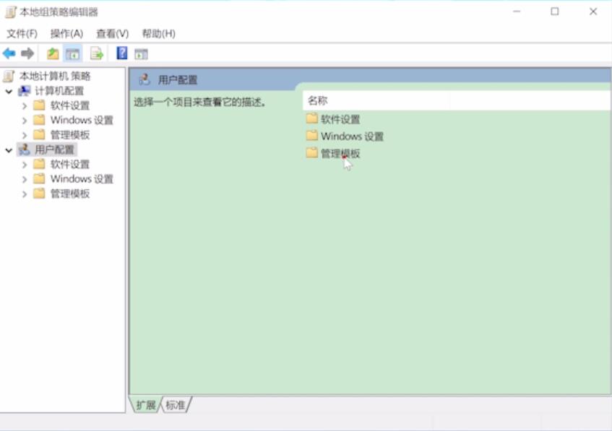Select 用户配置 label in tree
Image resolution: width=612 pixels, height=431 pixels.
[x=55, y=149]
